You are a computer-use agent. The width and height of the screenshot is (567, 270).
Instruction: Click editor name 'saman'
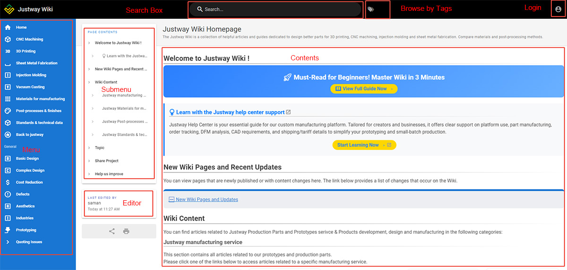(94, 203)
